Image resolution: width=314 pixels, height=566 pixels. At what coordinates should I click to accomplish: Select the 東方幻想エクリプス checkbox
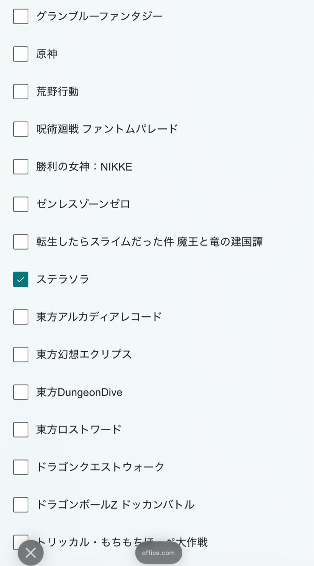(21, 355)
